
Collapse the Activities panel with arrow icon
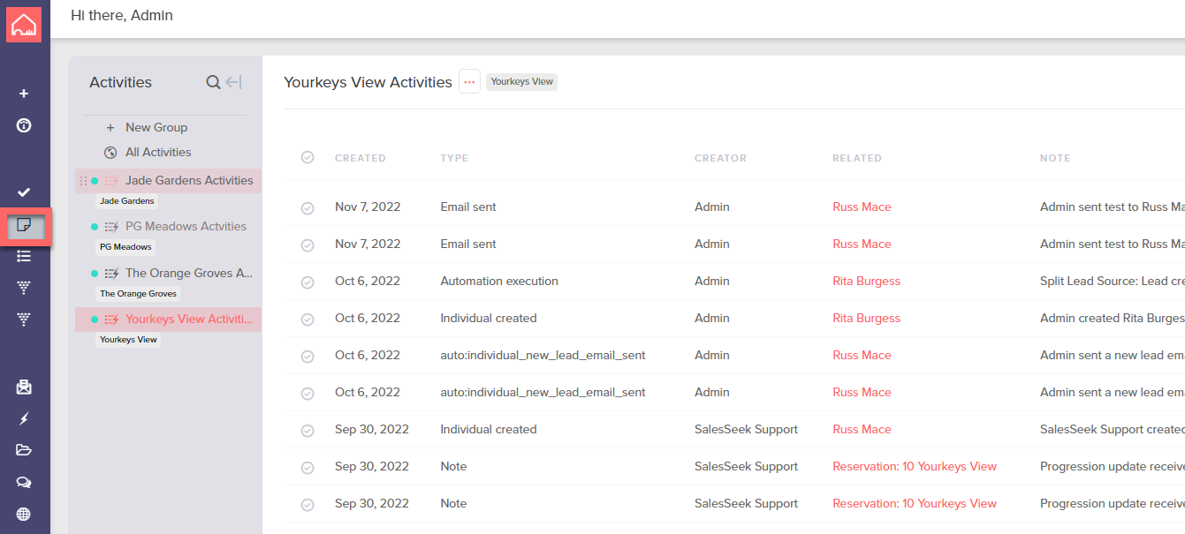[233, 82]
